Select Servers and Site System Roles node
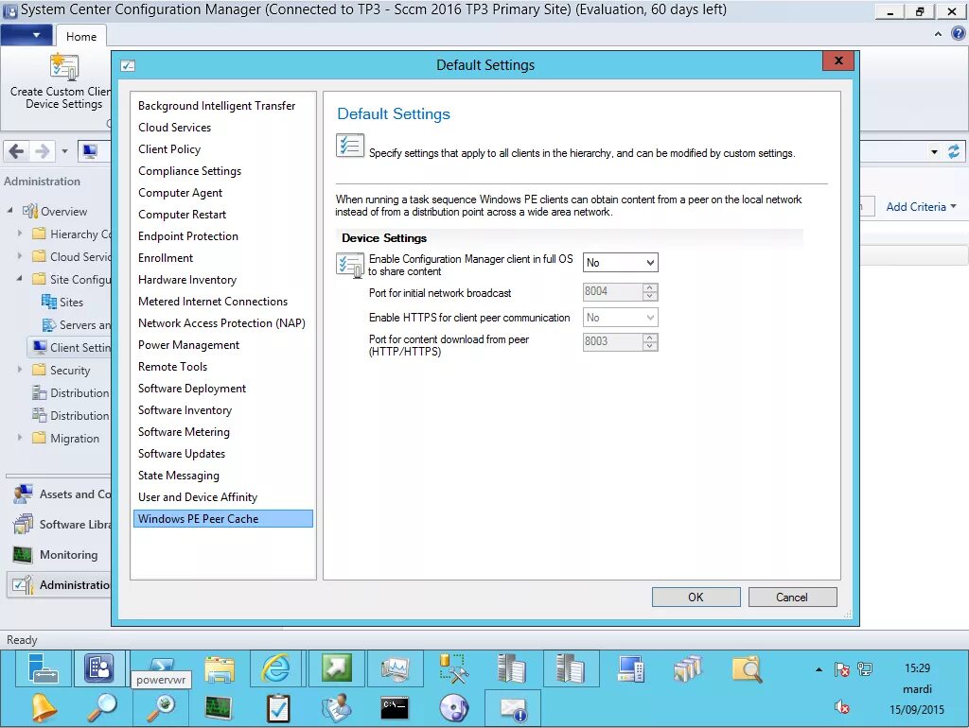Screen dimensions: 969x728 click(76, 325)
